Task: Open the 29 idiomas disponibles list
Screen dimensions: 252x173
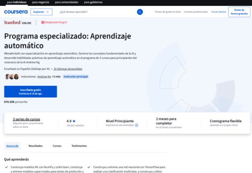Action: [68, 69]
